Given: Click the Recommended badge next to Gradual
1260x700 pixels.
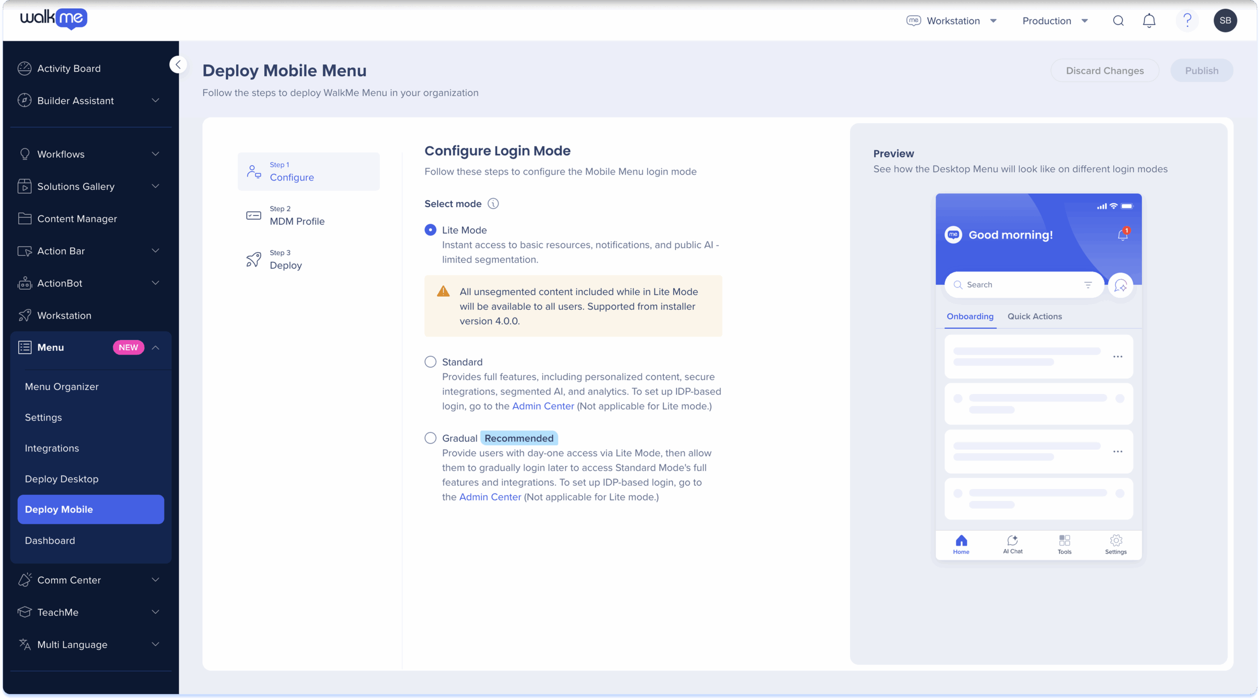Looking at the screenshot, I should pos(519,438).
